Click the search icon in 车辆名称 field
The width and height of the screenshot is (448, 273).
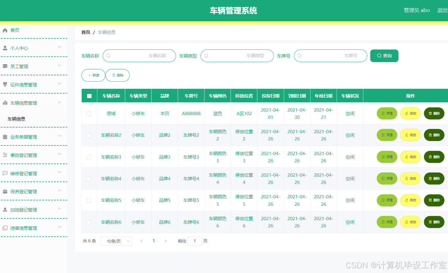[x=108, y=56]
